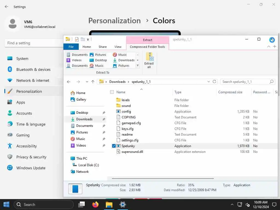The image size is (280, 210).
Task: Customize Quick Access Toolbar dropdown arrow
Action: [88, 39]
